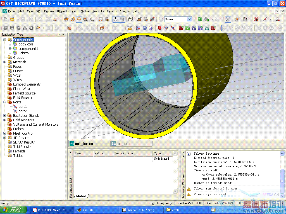Viewport: 286px width, 214px height.
Task: Select the Rotate in view plane tool
Action: [x=73, y=19]
